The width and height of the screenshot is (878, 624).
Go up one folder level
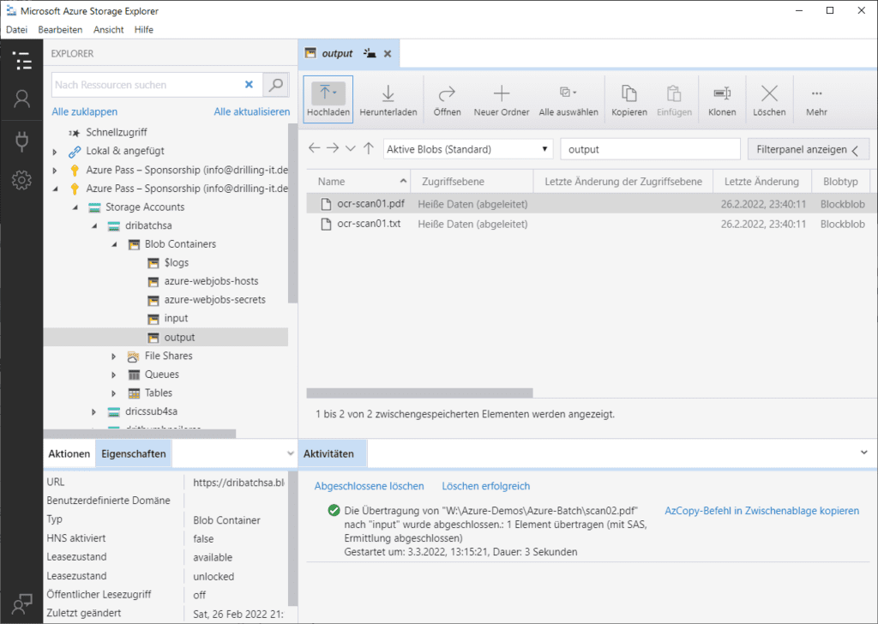(369, 148)
